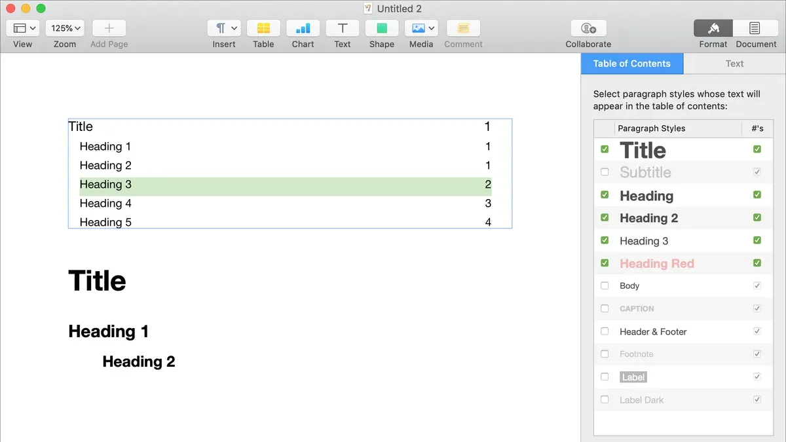This screenshot has width=786, height=442.
Task: Add a Text box
Action: (343, 28)
